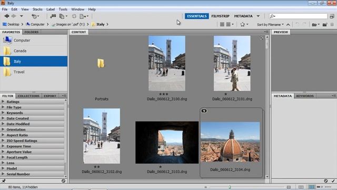Select the Canada favorite folder

coord(34,51)
